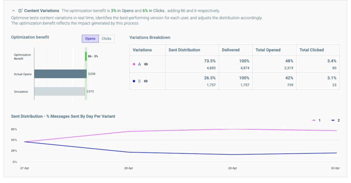Screen dimensions: 351x183
Task: Toggle legend series 1 in chart
Action: 316,121
